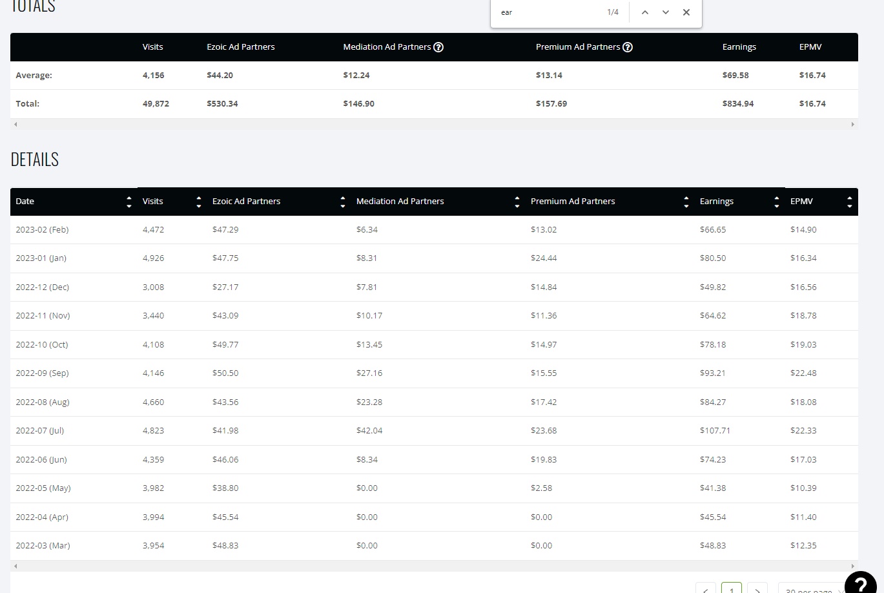884x593 pixels.
Task: Sort details table by Earnings
Action: pos(777,202)
